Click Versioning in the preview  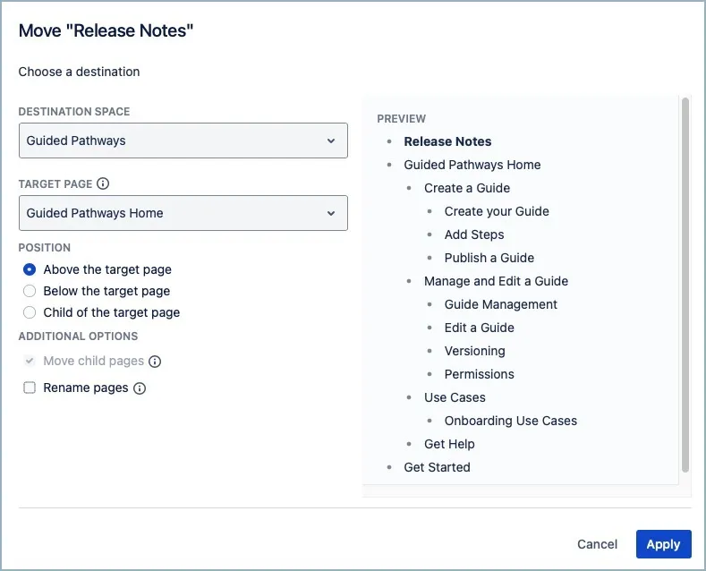[x=474, y=351]
